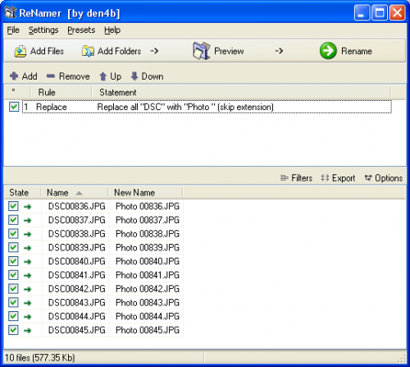Uncheck the Replace rule checkbox
Screen dimensions: 410x367
click(x=14, y=107)
